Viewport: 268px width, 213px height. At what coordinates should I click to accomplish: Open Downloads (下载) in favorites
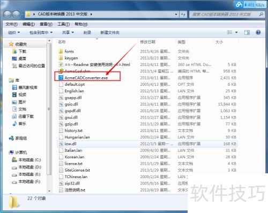(19, 52)
